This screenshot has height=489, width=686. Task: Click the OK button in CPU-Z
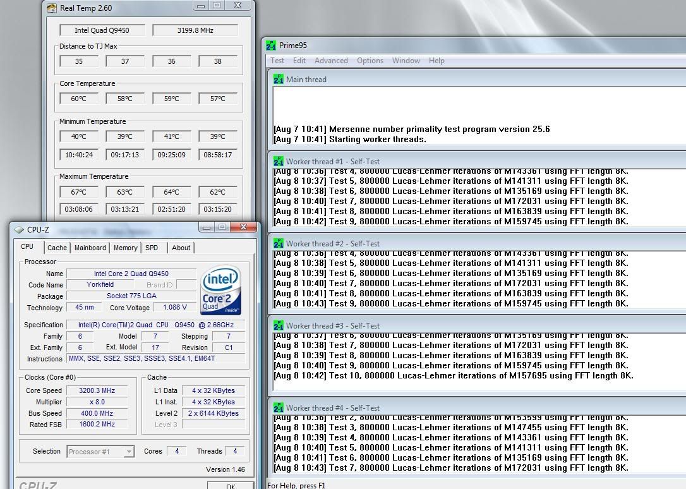(x=231, y=486)
